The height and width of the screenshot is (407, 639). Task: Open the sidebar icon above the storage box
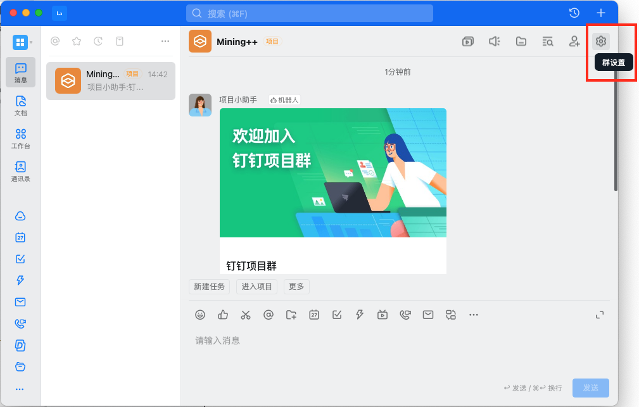point(20,346)
